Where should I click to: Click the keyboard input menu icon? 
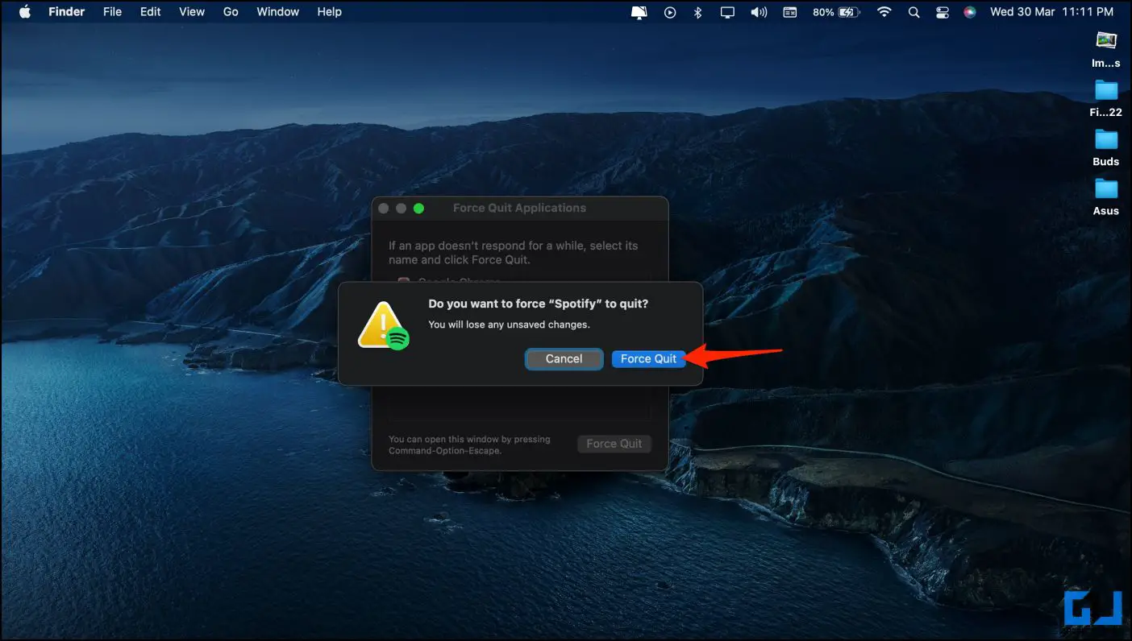pos(790,12)
